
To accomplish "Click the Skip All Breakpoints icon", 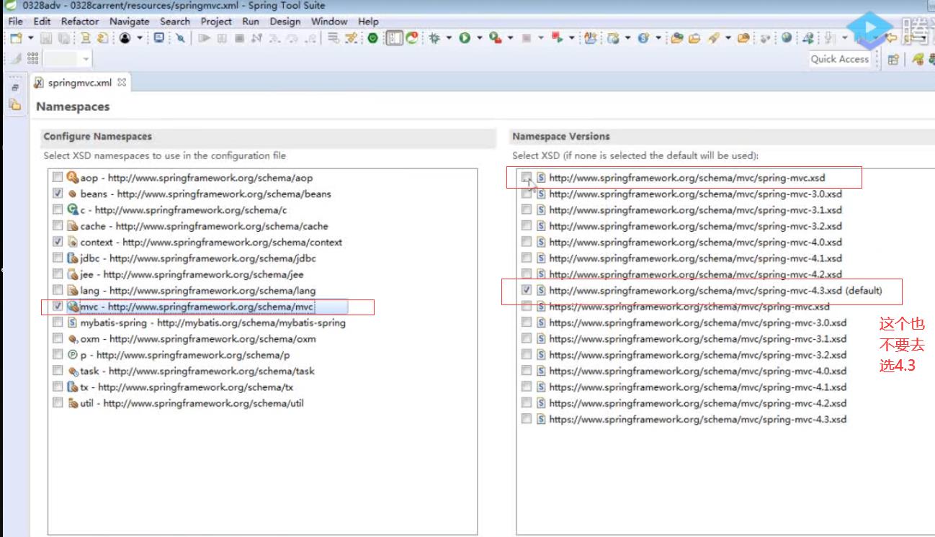I will coord(180,38).
